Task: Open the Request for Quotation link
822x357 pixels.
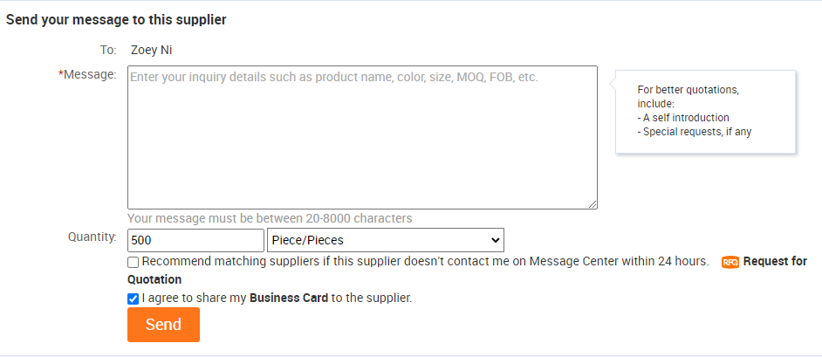Action: [x=775, y=262]
